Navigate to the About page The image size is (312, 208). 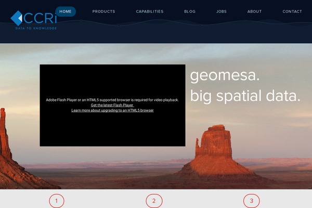click(254, 11)
